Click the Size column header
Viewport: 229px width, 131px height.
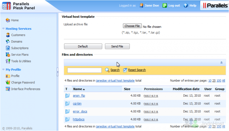pos(127,89)
